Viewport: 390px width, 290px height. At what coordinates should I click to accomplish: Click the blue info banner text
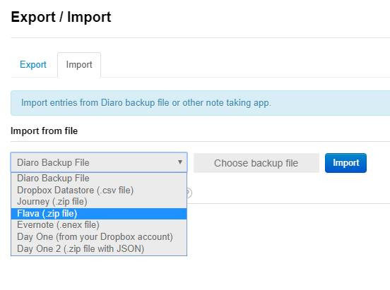[x=146, y=102]
